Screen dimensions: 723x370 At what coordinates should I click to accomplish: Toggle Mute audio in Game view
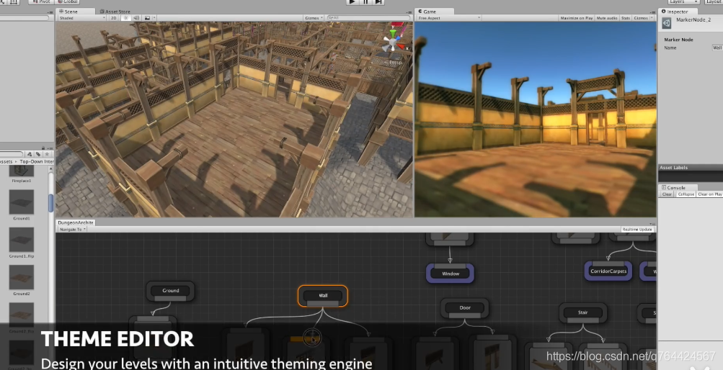coord(607,18)
